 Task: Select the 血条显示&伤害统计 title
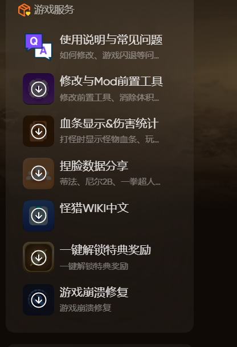[109, 123]
